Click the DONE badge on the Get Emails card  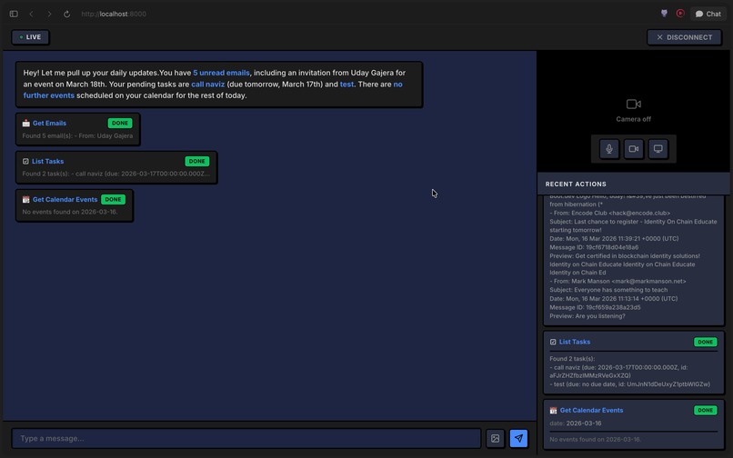(x=120, y=124)
